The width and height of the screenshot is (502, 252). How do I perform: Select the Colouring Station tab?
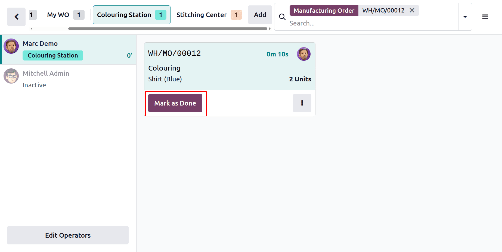(132, 15)
